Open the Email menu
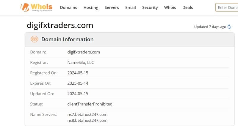The image size is (238, 128). click(130, 7)
